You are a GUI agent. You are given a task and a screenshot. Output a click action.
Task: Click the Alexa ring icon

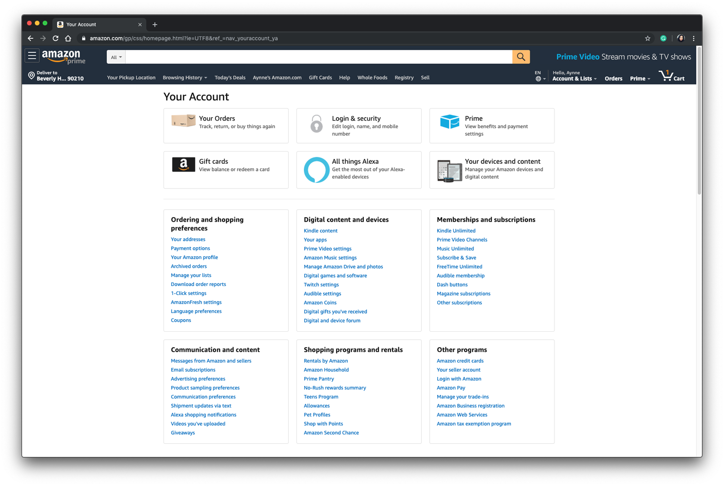point(316,170)
